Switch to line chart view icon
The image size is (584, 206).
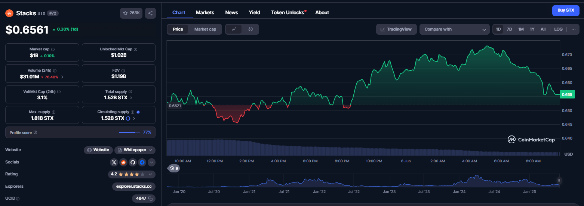[x=234, y=29]
